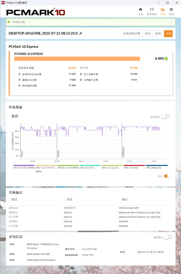Open the 选项 button in result header

158,33
